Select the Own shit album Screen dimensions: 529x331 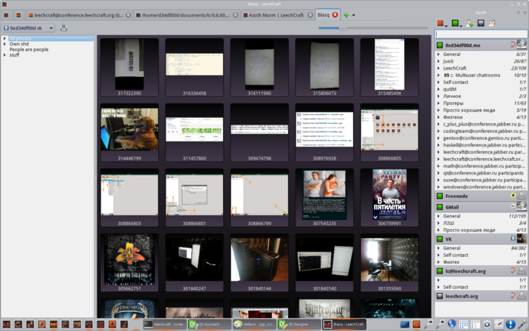[20, 44]
